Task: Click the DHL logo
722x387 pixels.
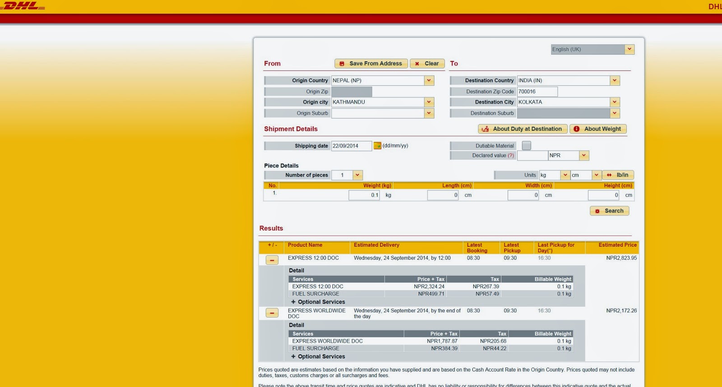Action: pos(23,6)
